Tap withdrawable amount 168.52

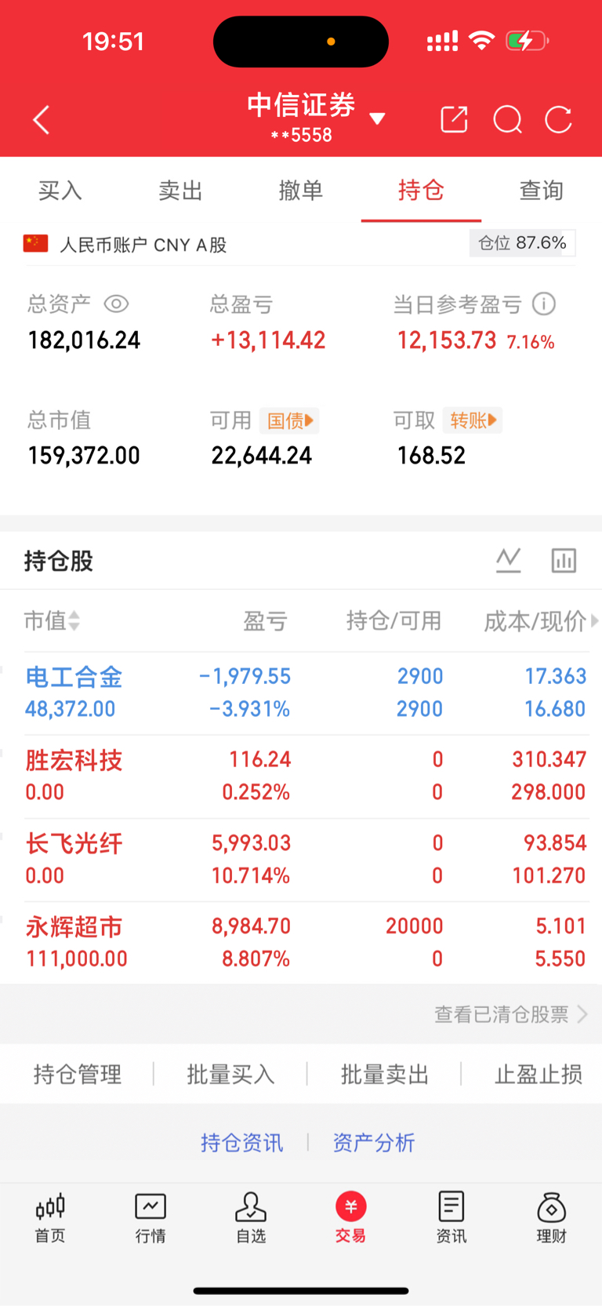coord(431,456)
